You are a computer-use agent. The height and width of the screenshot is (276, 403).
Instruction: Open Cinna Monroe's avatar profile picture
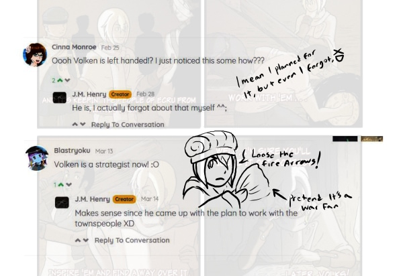point(35,55)
